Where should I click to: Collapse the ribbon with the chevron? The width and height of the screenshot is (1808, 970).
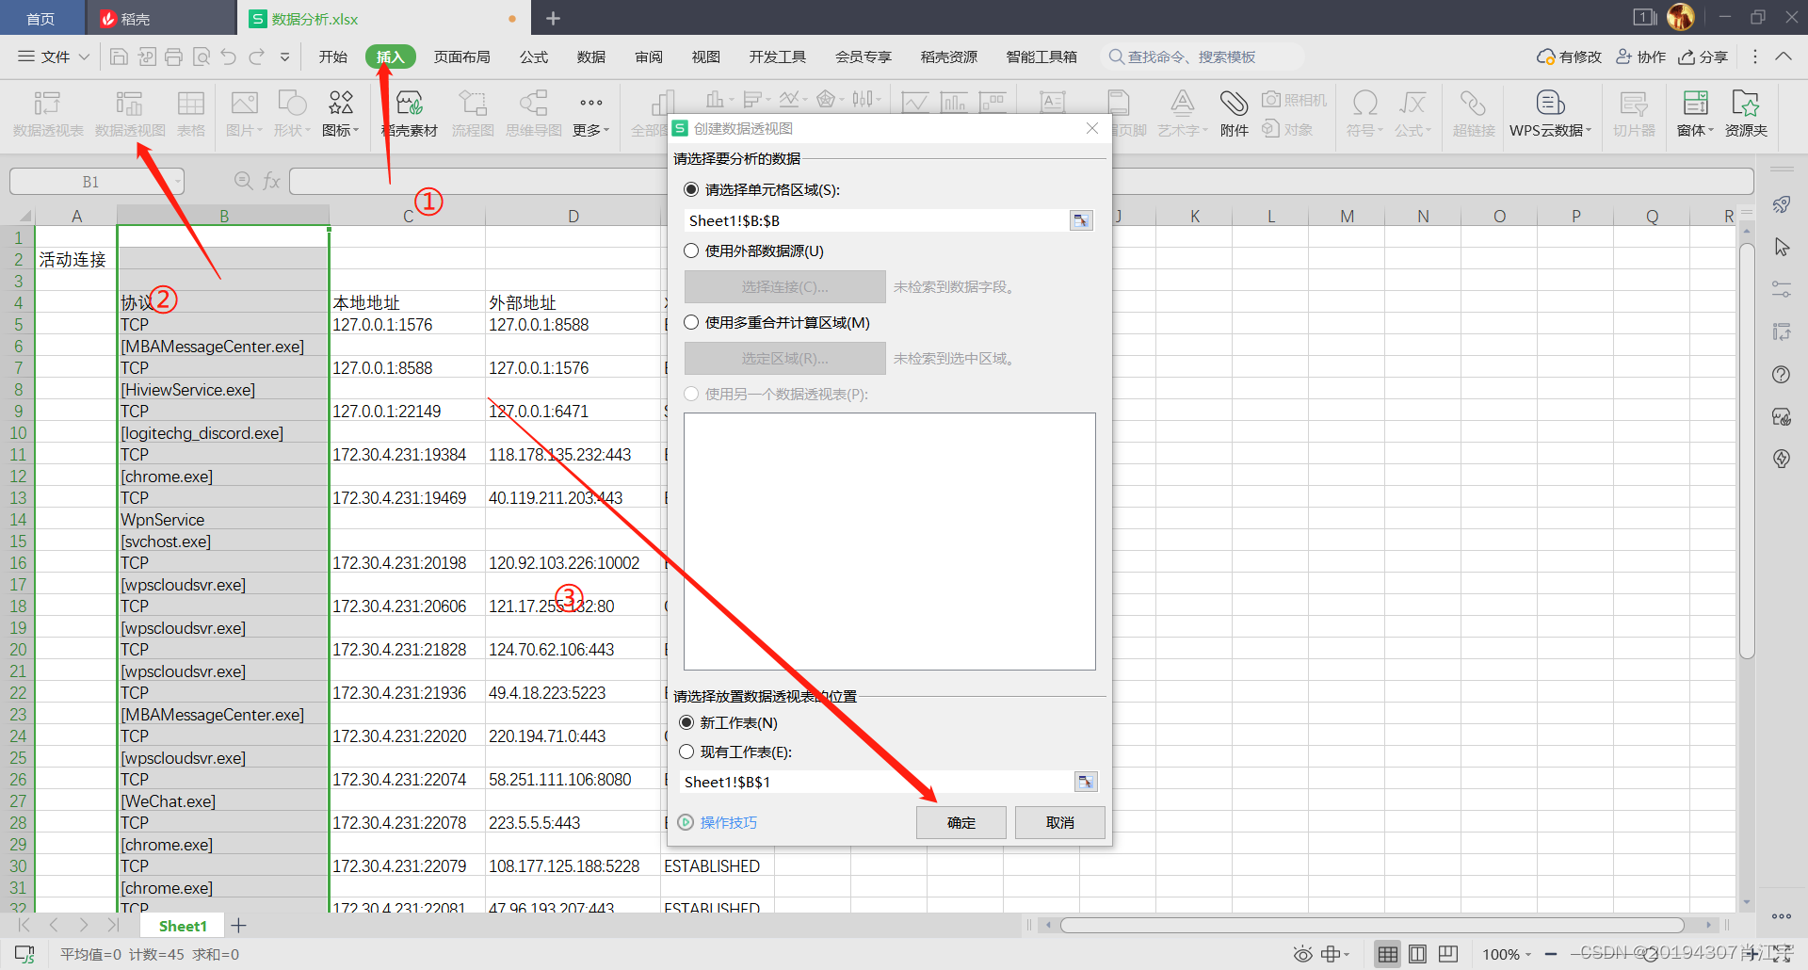pyautogui.click(x=1783, y=57)
